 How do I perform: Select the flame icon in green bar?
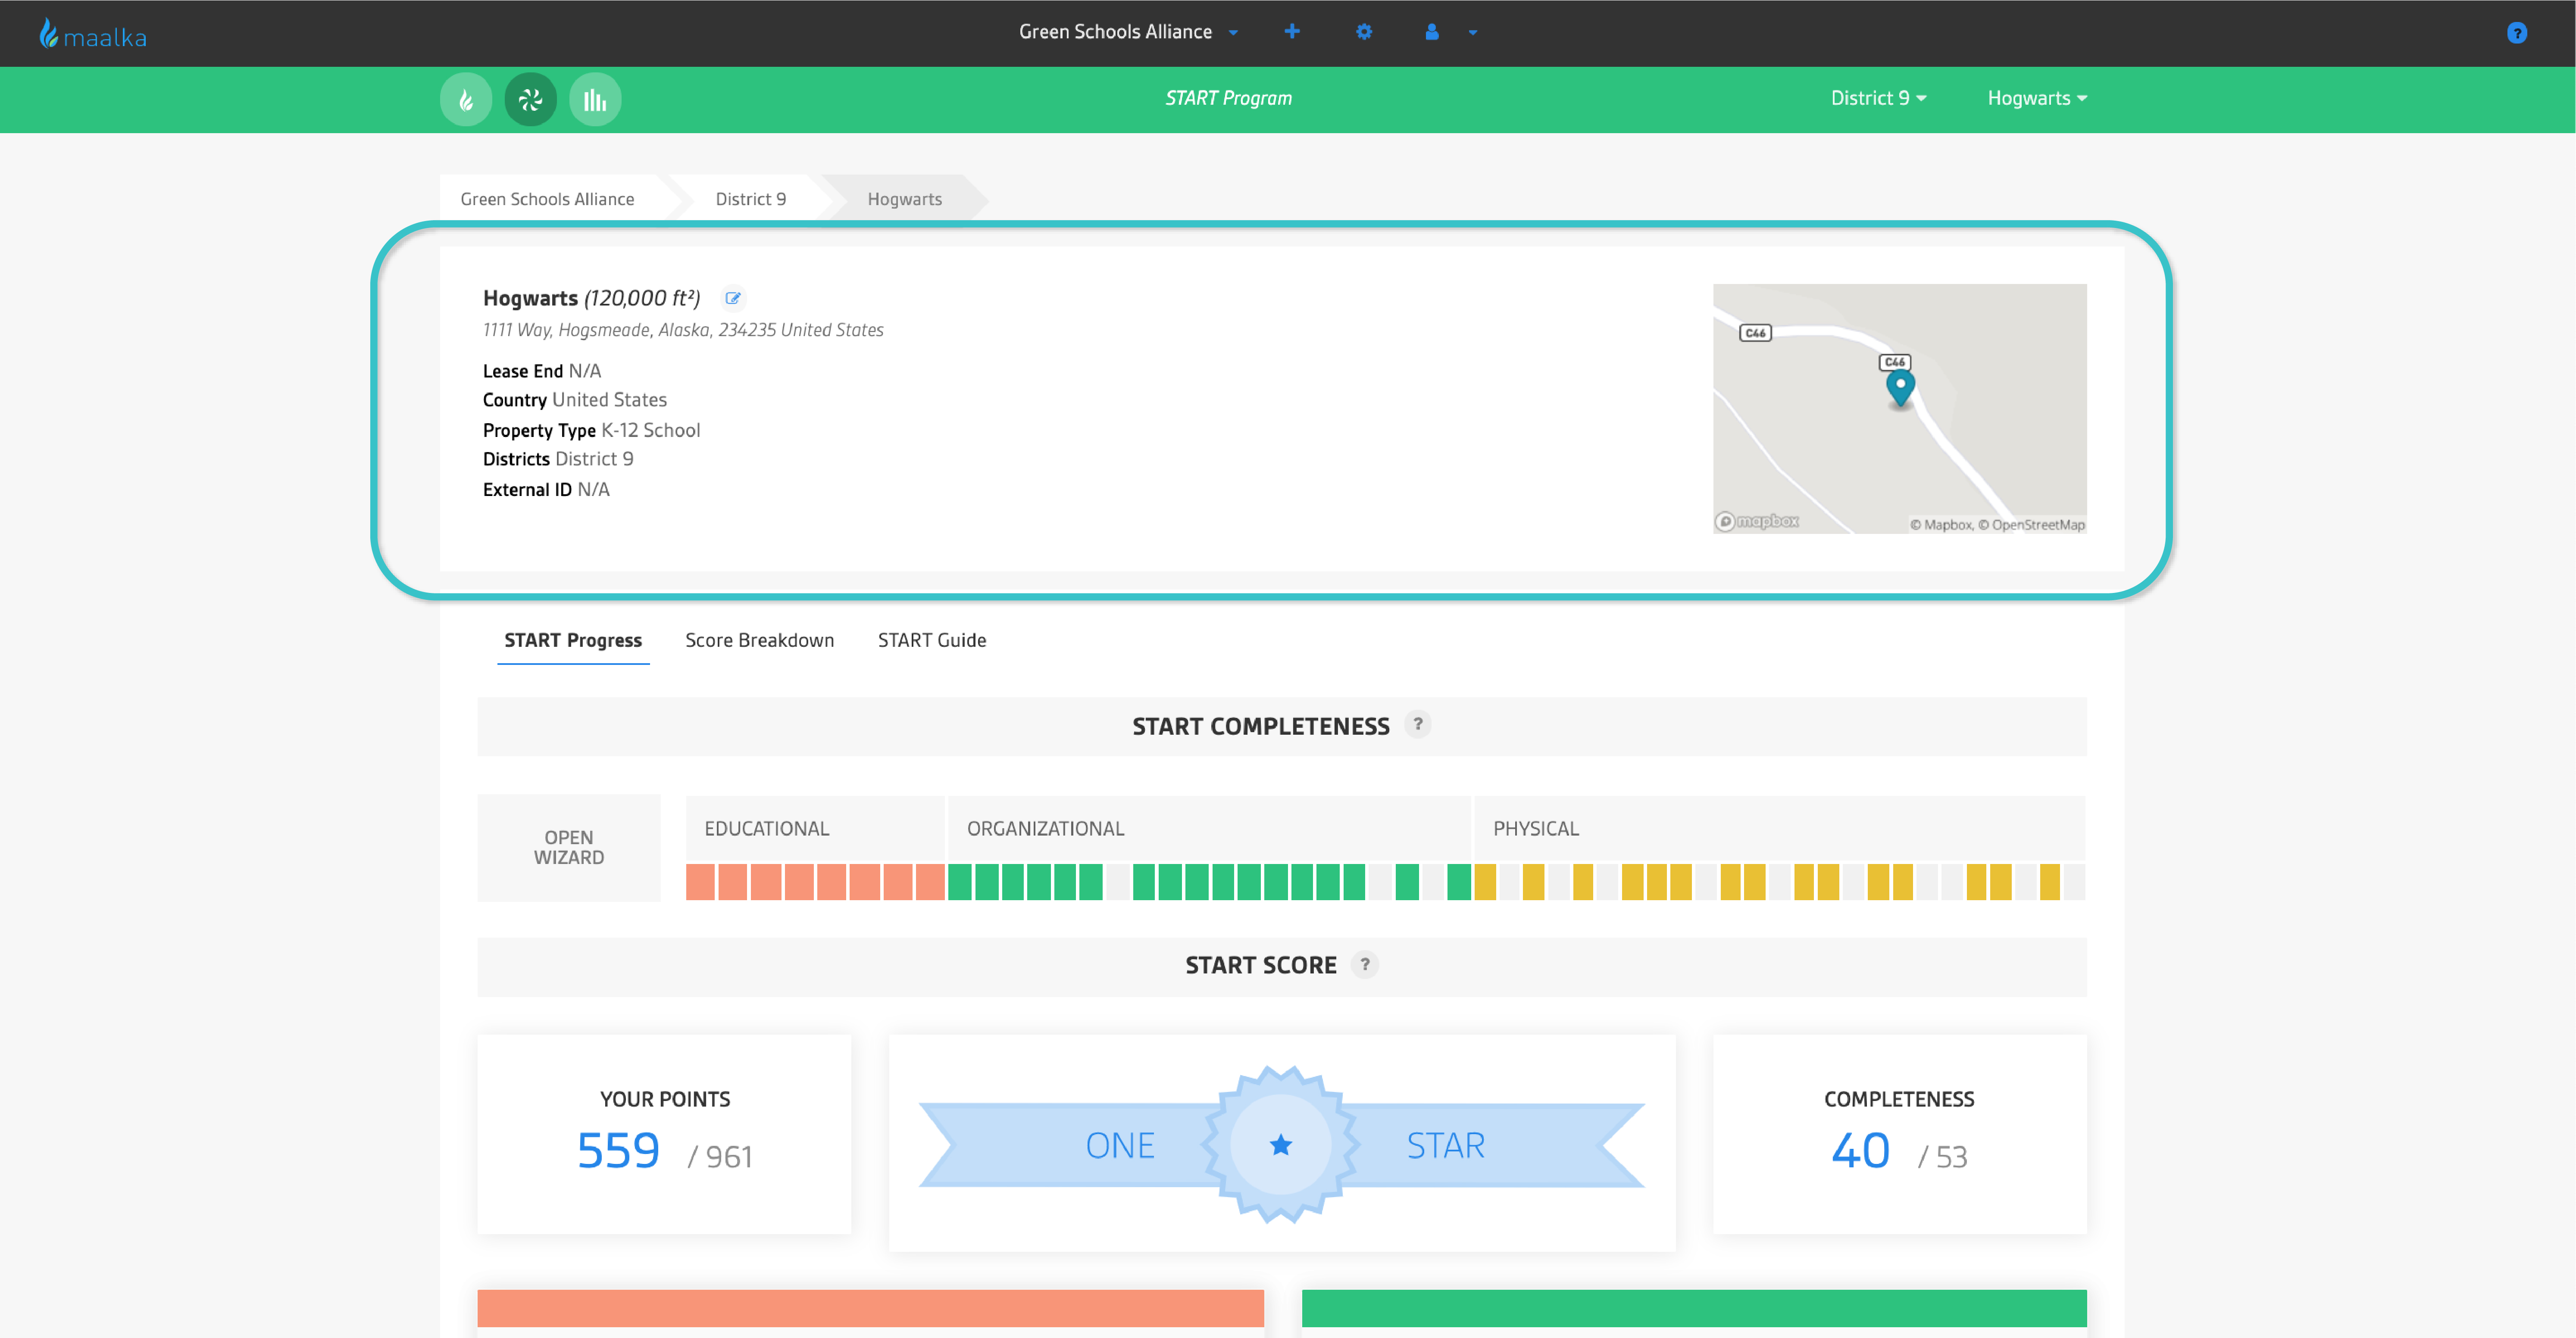[466, 99]
